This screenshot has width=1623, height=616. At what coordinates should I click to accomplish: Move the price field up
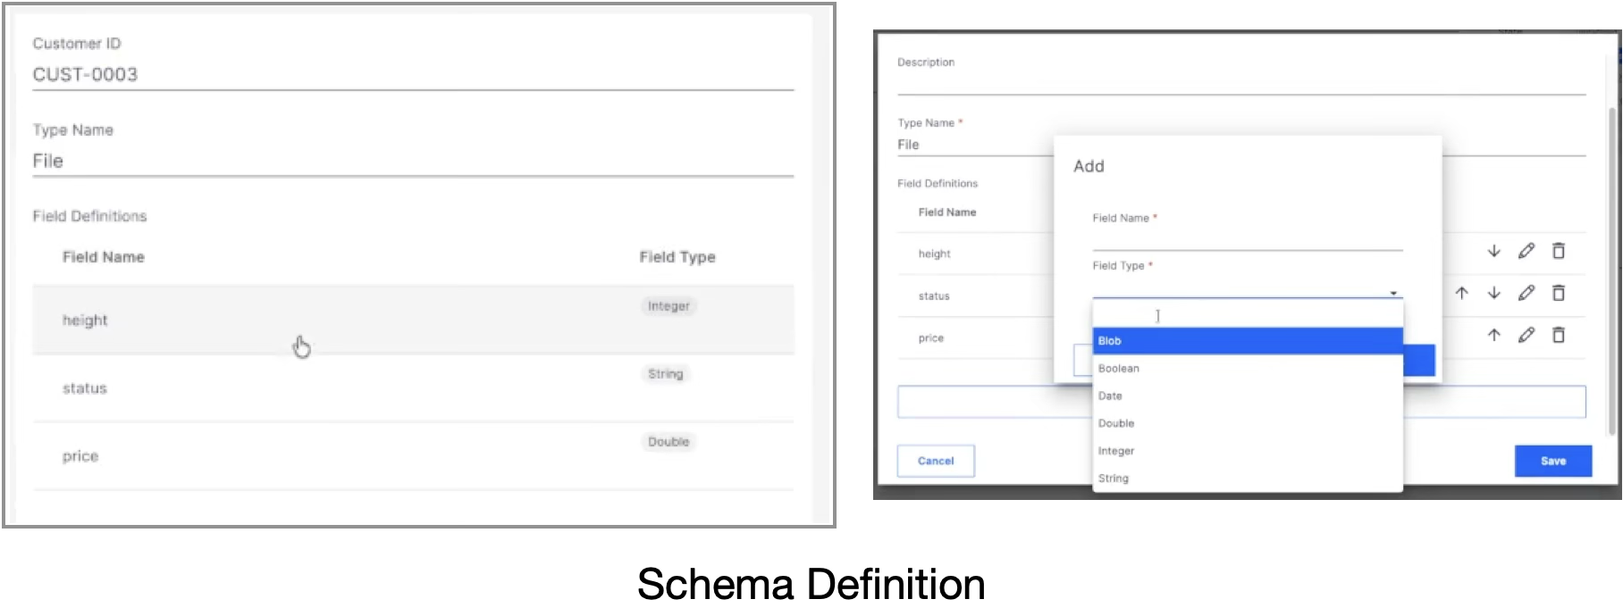tap(1493, 335)
